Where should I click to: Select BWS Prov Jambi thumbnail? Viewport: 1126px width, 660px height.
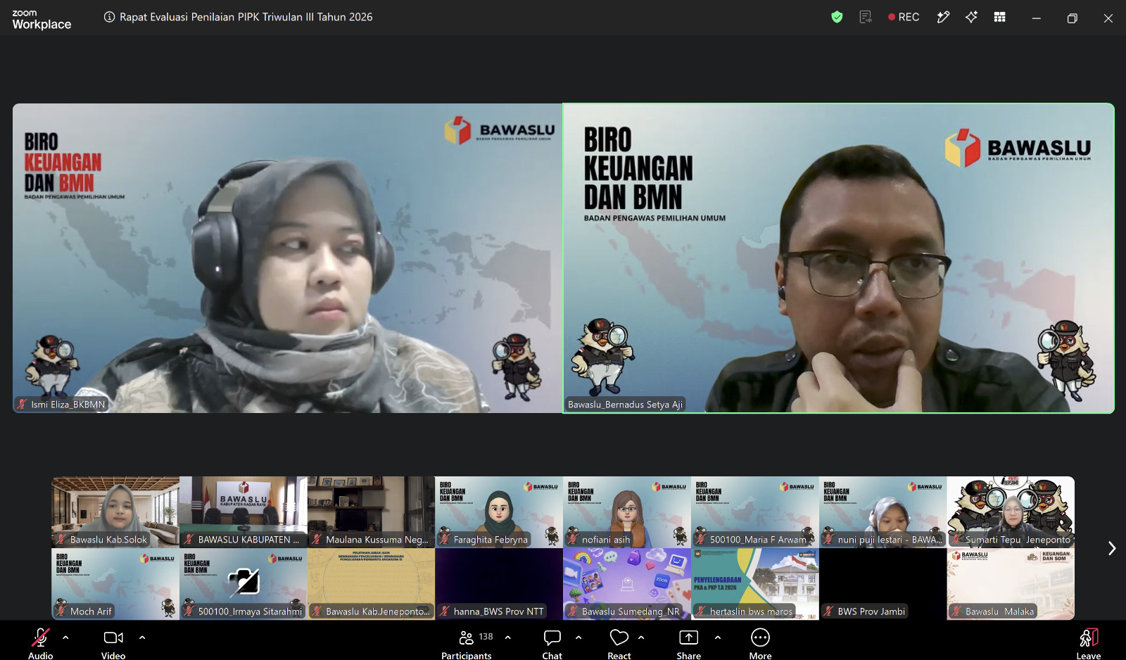[x=883, y=584]
